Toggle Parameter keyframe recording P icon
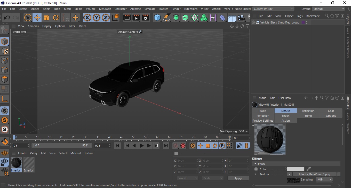This screenshot has width=351, height=188. coord(222,146)
